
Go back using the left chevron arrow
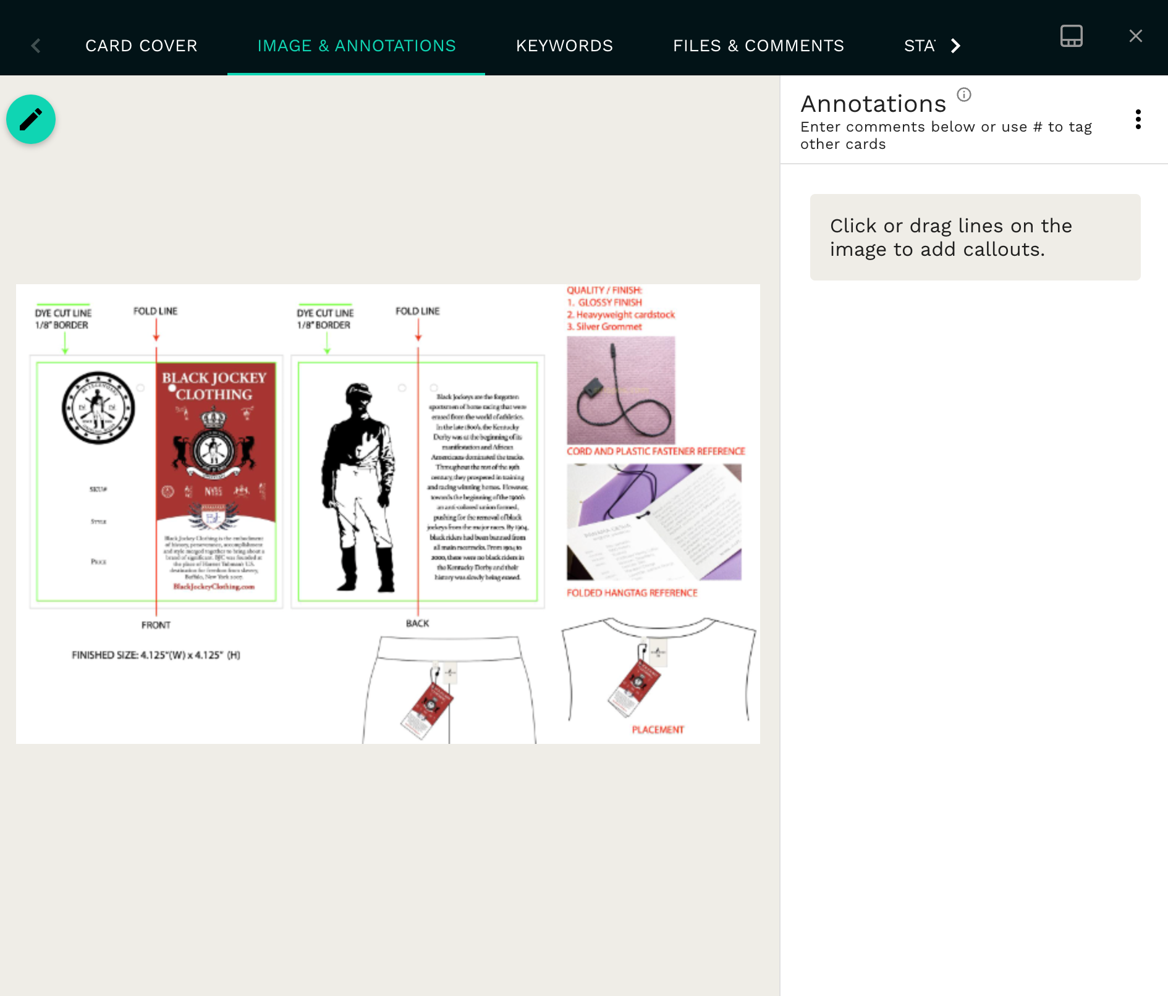(x=36, y=46)
